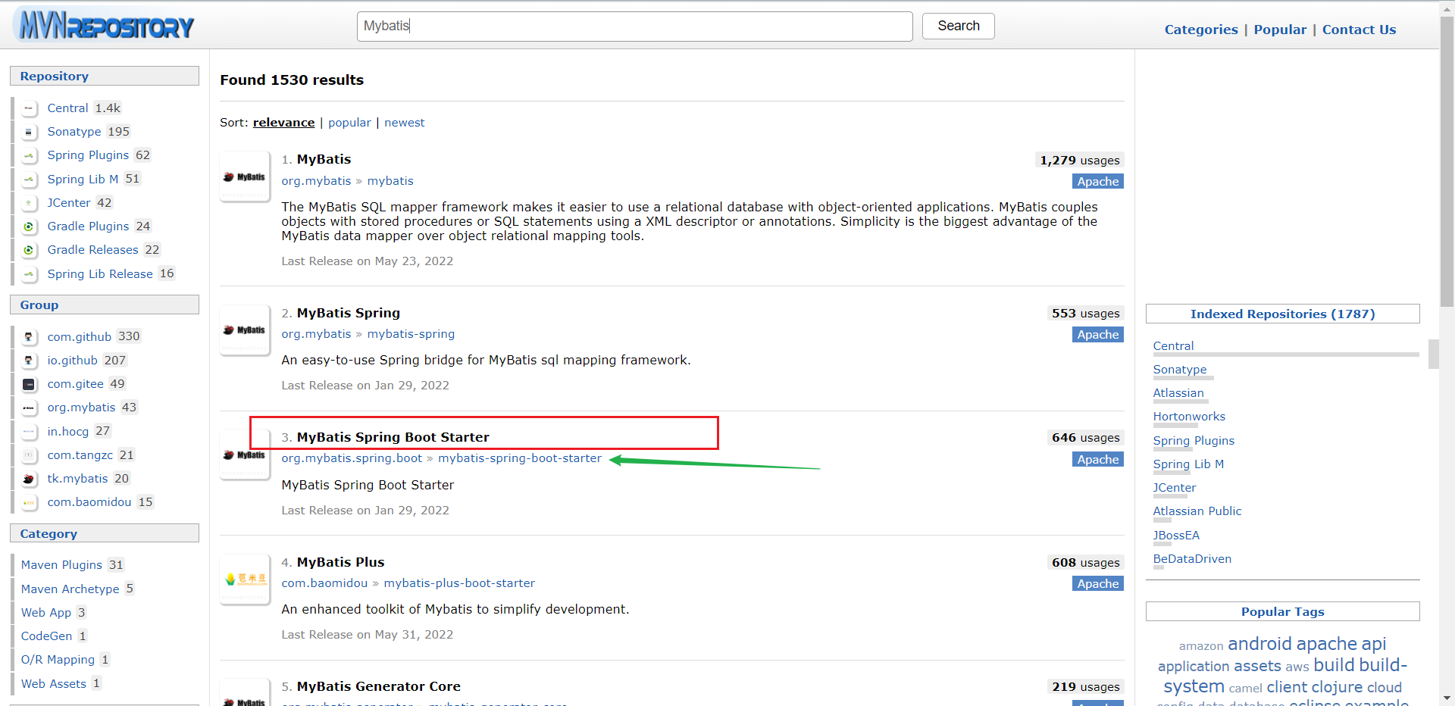Filter by Central repository in sidebar
The height and width of the screenshot is (706, 1455).
[x=67, y=108]
